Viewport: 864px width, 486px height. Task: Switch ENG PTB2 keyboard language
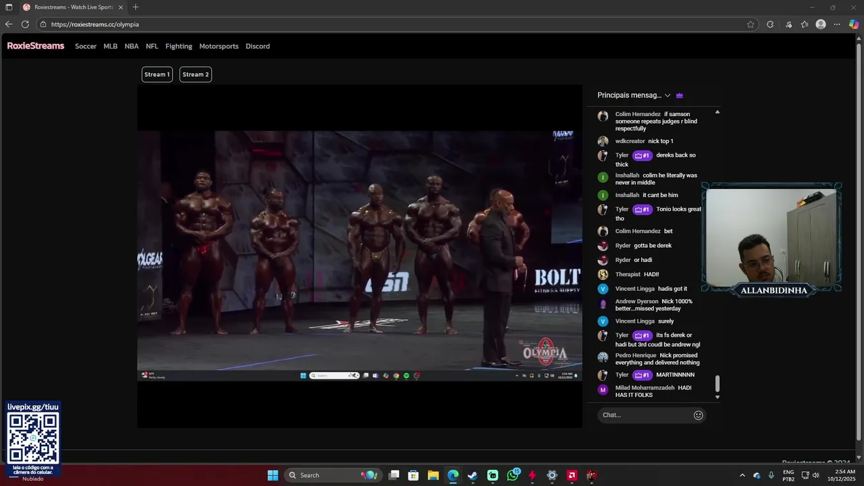tap(788, 475)
